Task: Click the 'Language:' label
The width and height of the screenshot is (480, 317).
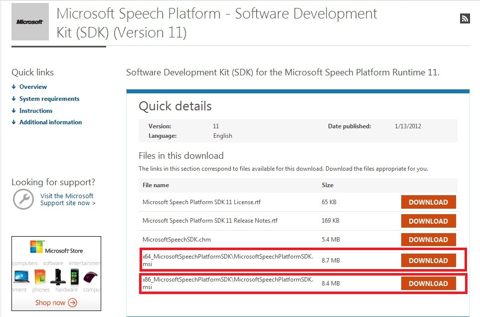Action: pos(162,136)
